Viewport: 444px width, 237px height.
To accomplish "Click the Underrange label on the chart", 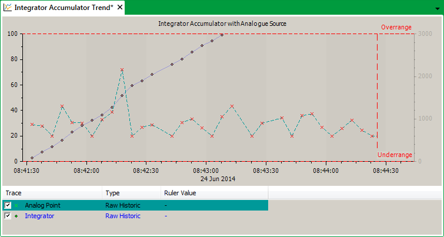I will pos(395,155).
